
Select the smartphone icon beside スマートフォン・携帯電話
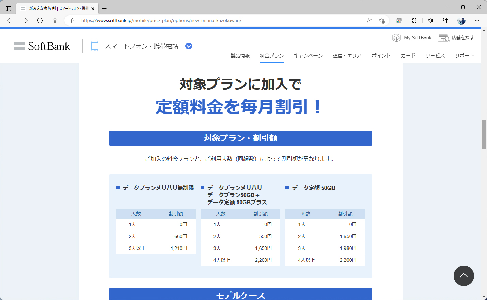coord(94,46)
